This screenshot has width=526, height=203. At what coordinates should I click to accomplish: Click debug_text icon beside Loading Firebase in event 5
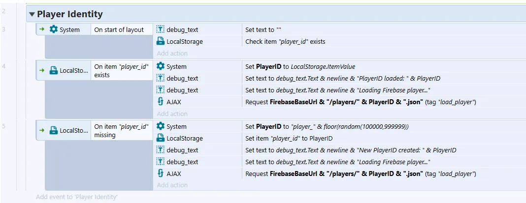(x=161, y=161)
